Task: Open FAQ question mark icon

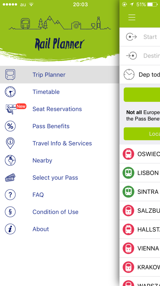Action: (x=10, y=195)
